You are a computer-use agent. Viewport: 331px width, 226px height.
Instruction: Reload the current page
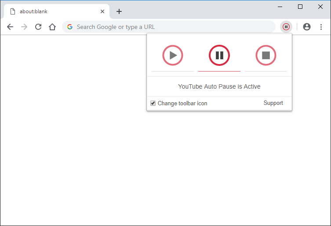click(x=38, y=27)
